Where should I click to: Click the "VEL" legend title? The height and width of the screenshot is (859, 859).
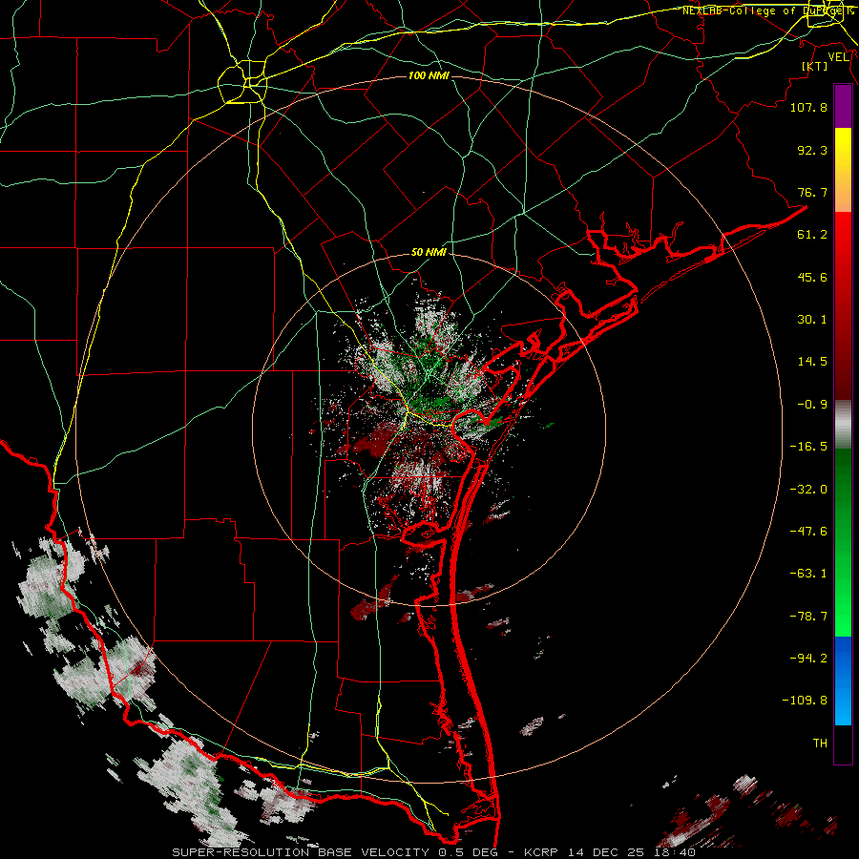(838, 57)
